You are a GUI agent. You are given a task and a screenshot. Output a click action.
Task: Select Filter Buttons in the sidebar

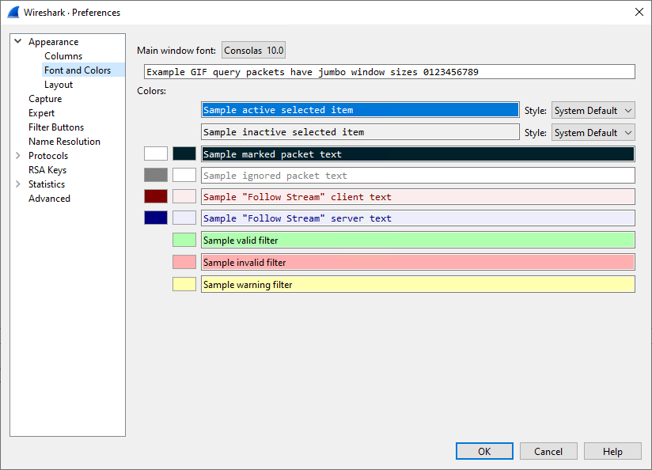click(x=55, y=127)
